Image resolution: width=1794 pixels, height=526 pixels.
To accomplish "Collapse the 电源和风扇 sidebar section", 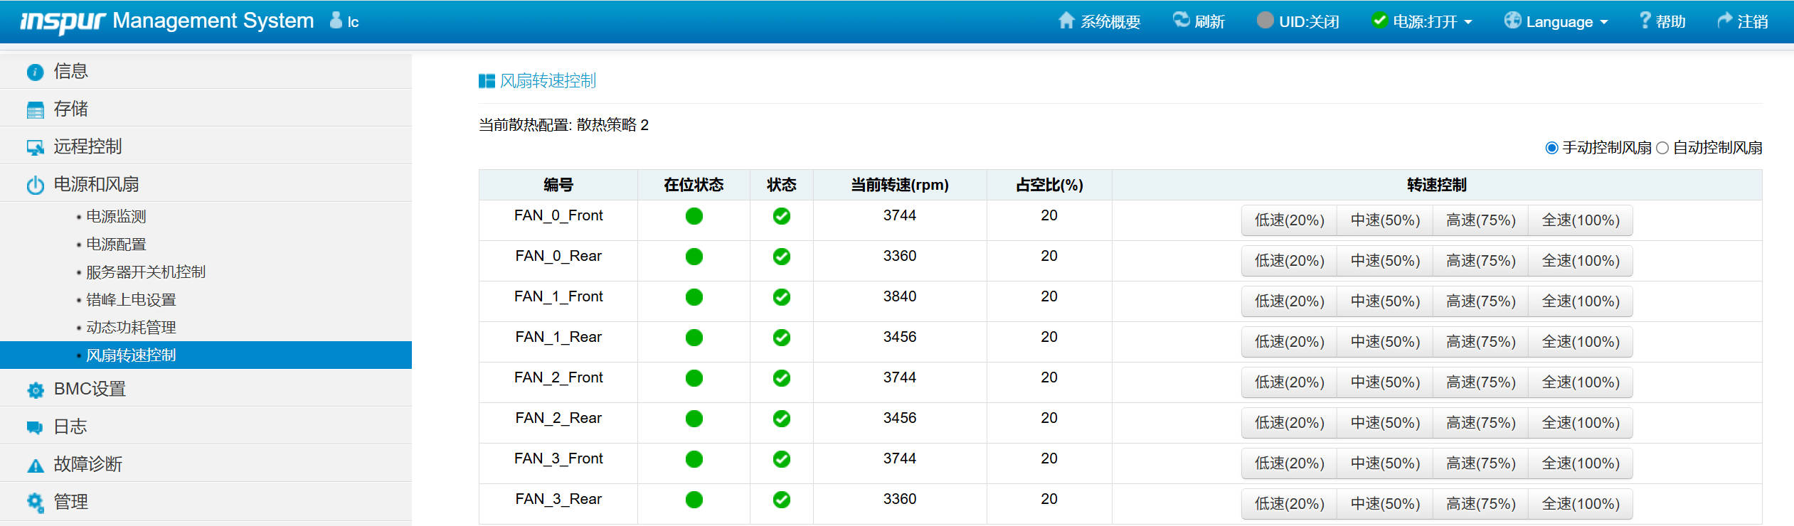I will [206, 184].
